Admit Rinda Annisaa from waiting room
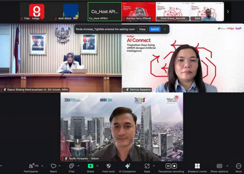This screenshot has height=174, width=244. point(155,29)
